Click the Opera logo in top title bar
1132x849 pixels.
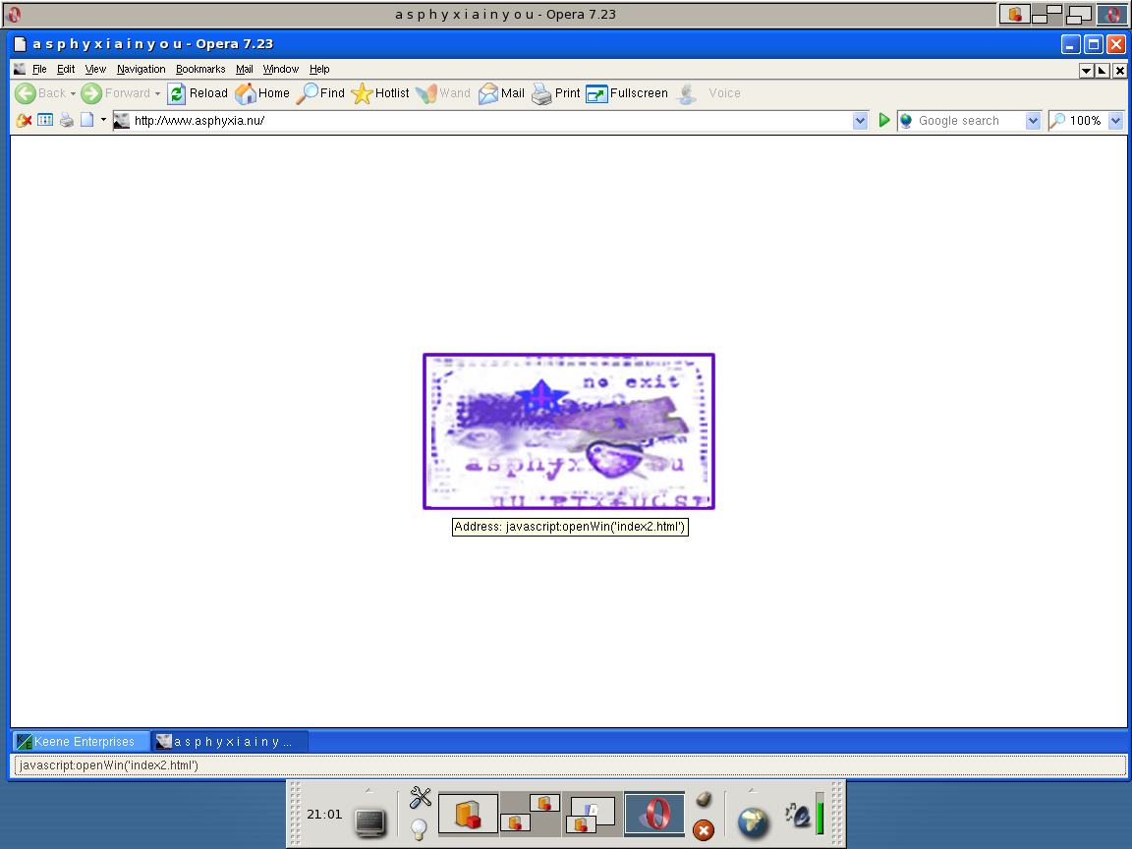14,15
